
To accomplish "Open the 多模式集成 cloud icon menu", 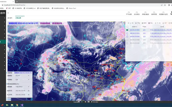I will [x=145, y=12].
